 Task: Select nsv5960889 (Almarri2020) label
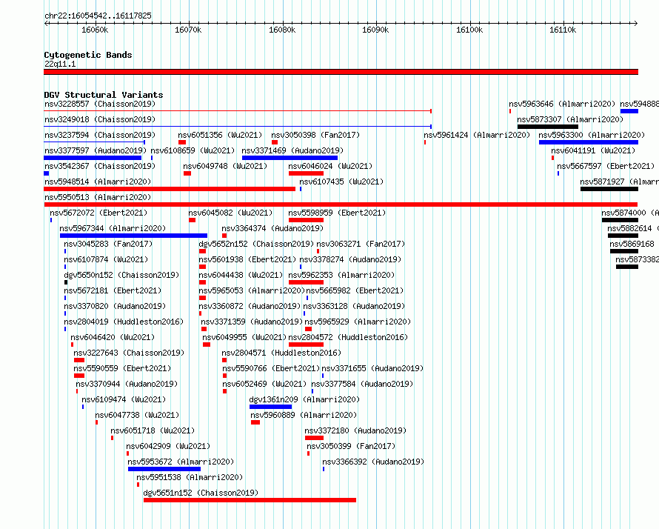(304, 415)
